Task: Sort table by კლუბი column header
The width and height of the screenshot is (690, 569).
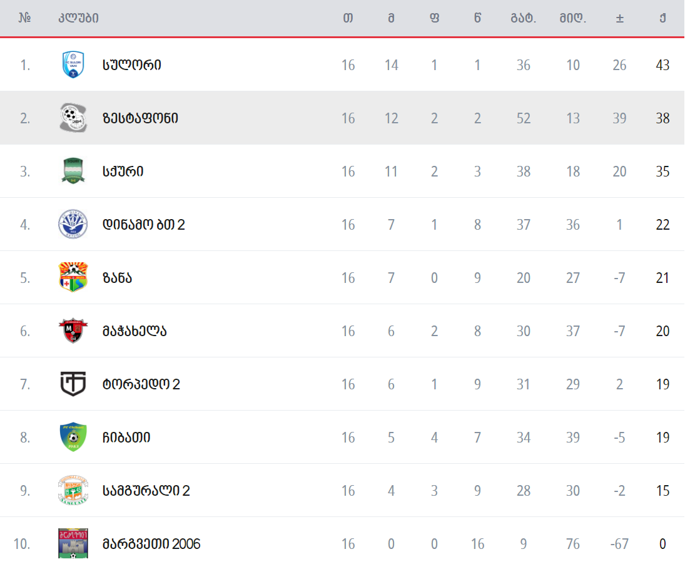Action: pyautogui.click(x=78, y=18)
